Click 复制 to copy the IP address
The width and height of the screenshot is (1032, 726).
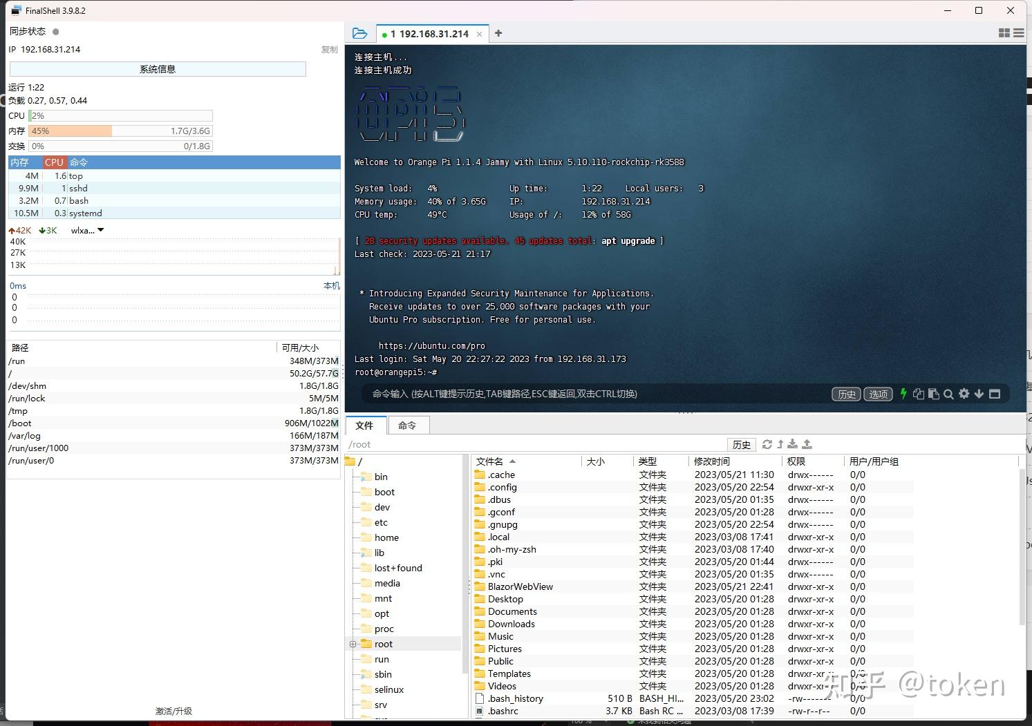click(x=329, y=49)
